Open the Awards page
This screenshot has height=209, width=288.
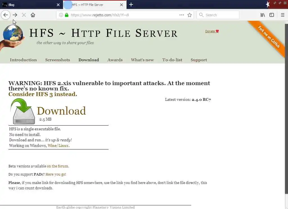click(115, 60)
